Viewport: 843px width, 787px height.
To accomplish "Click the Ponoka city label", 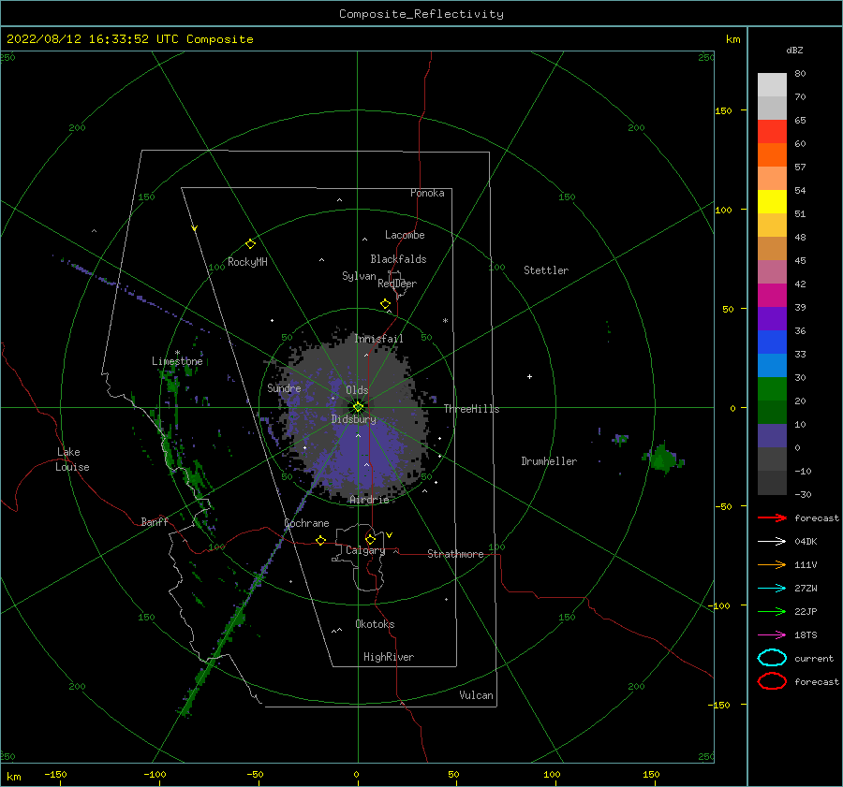I will pyautogui.click(x=427, y=193).
